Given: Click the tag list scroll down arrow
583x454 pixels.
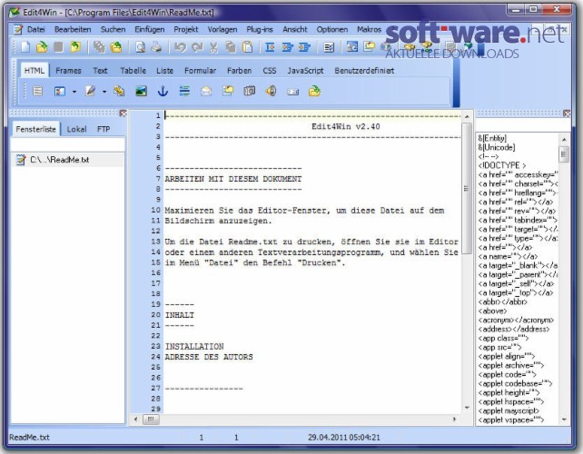Looking at the screenshot, I should pyautogui.click(x=564, y=419).
